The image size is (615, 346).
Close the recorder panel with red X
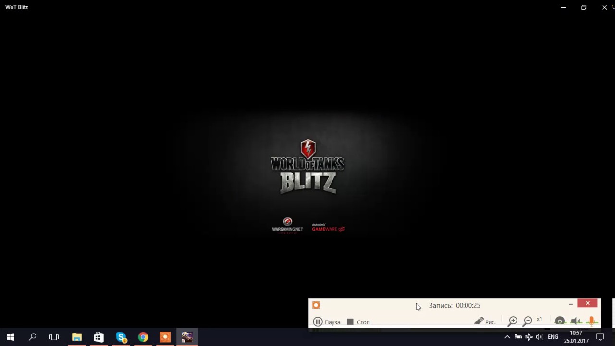[x=587, y=303]
